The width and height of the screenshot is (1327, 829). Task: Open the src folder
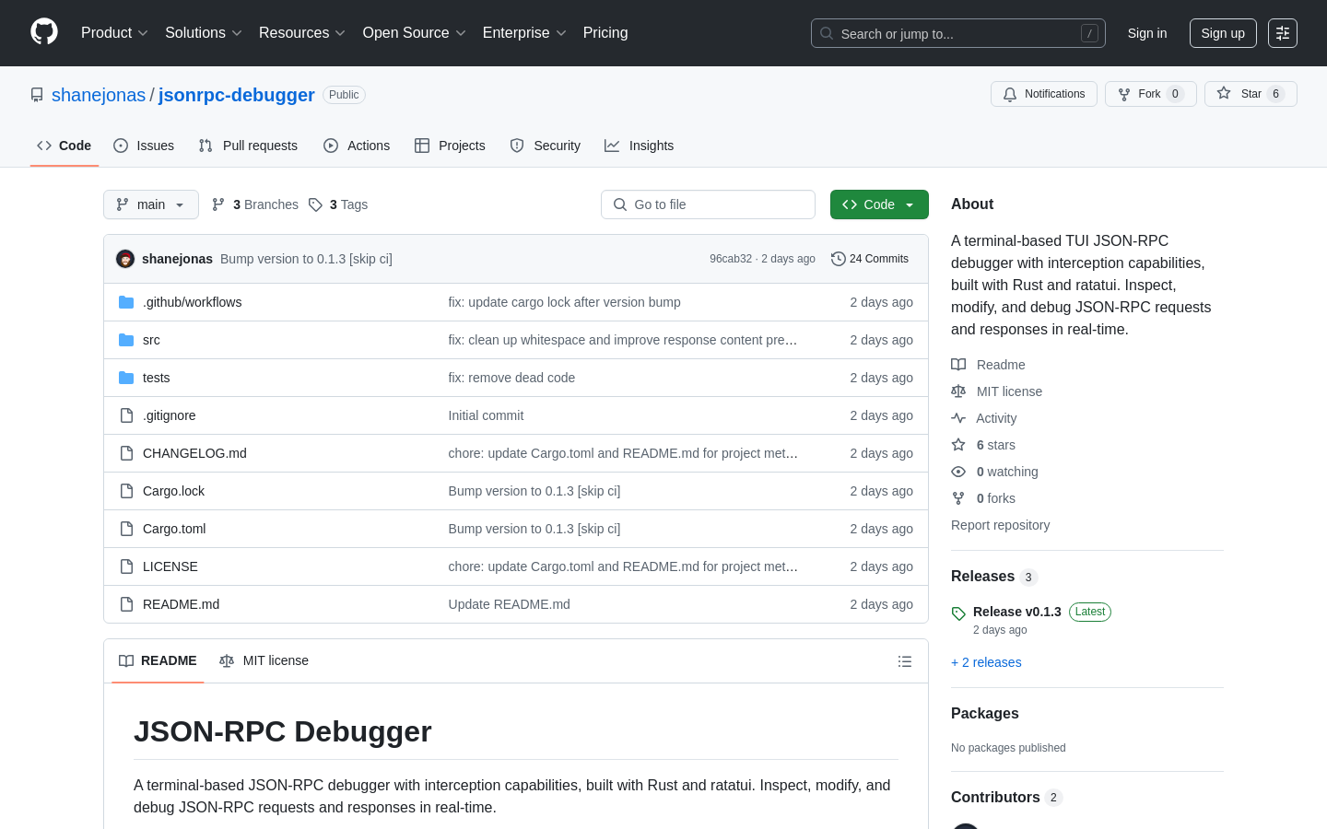151,340
